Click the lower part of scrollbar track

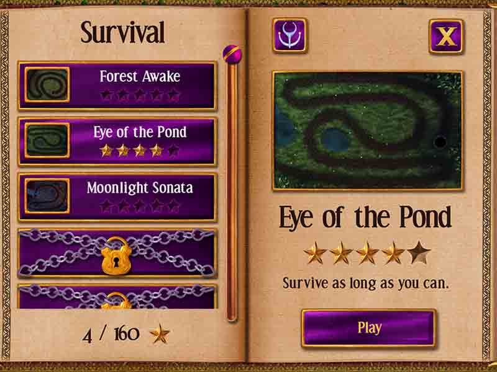click(232, 269)
